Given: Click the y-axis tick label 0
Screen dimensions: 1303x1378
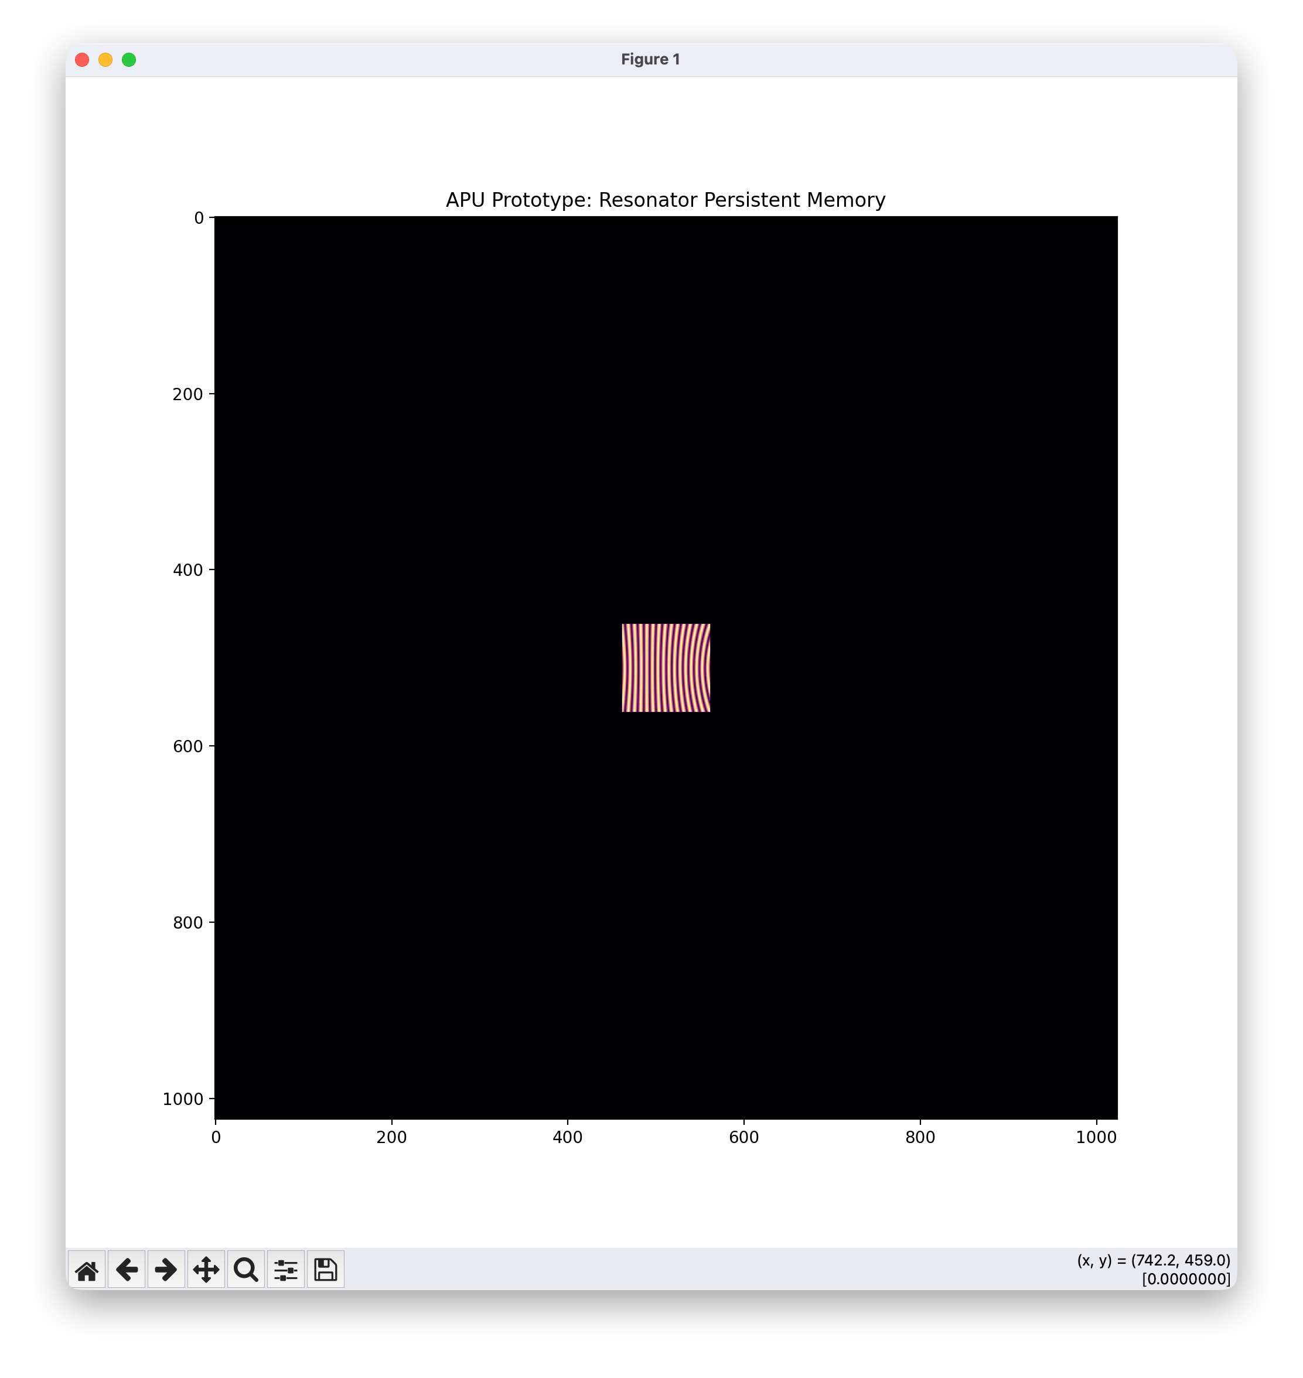Looking at the screenshot, I should (x=199, y=218).
